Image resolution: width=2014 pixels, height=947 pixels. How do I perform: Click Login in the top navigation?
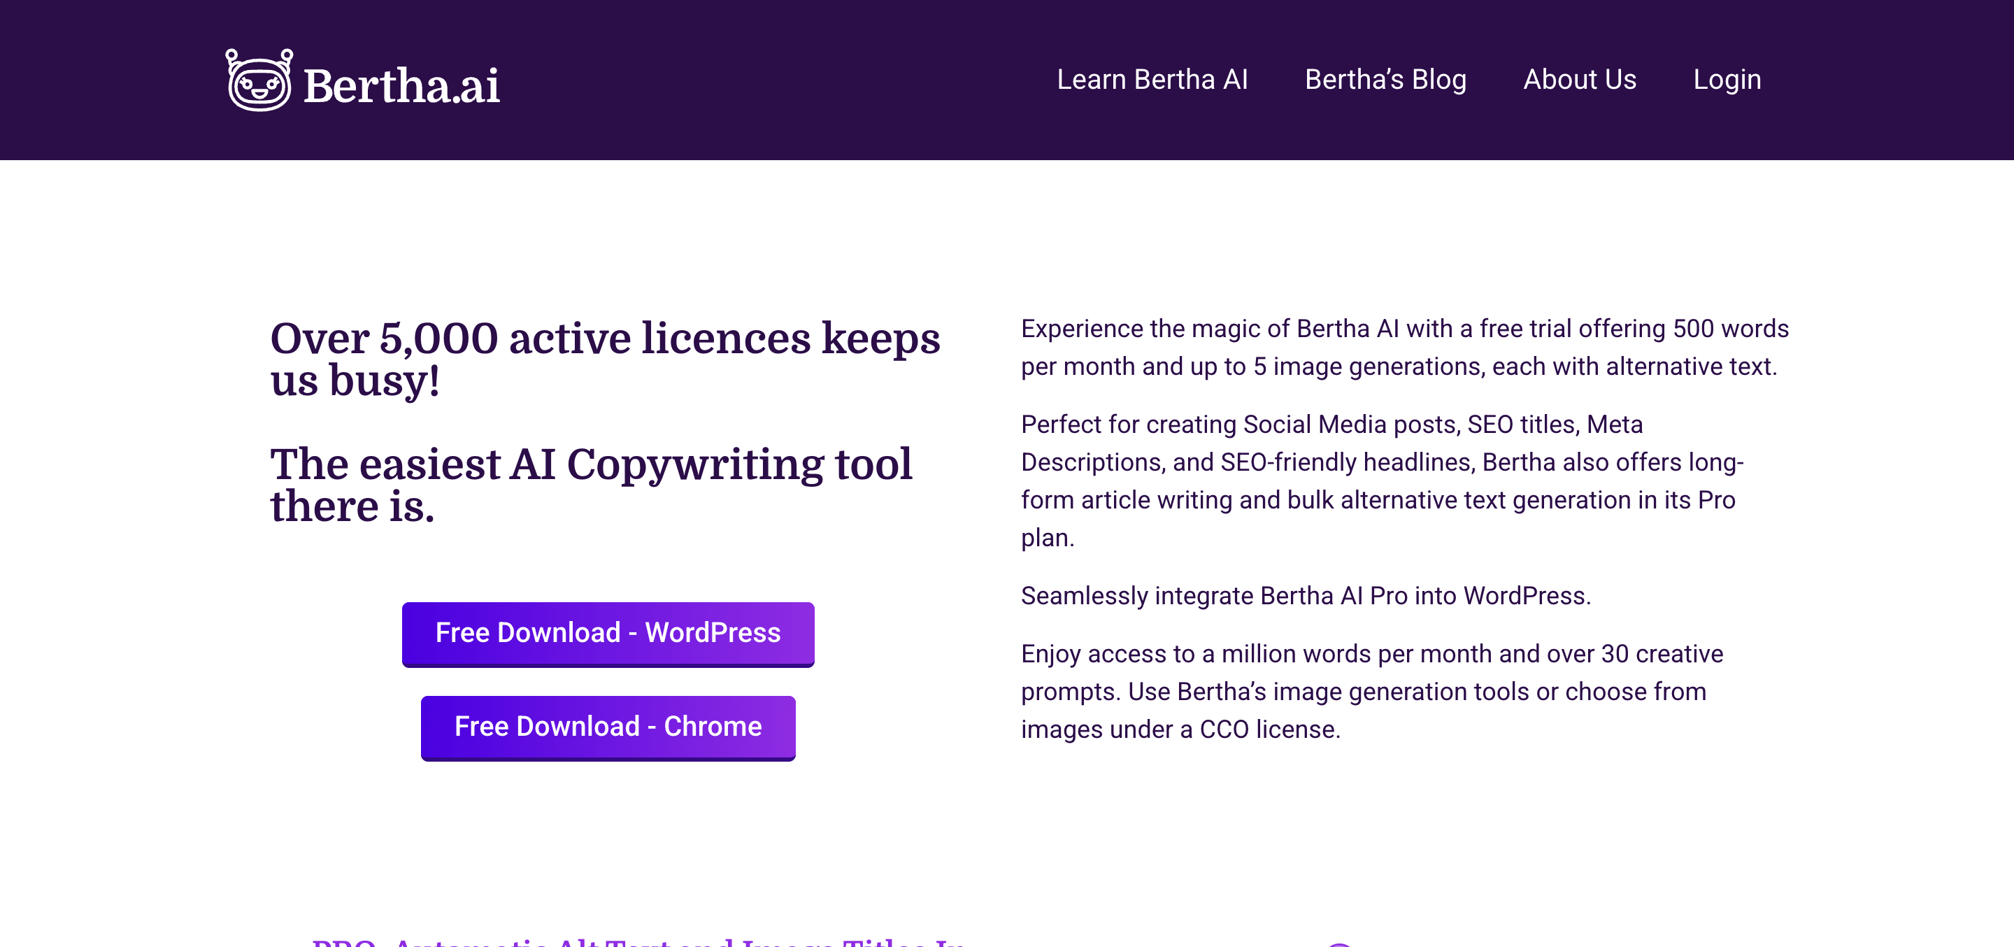pos(1727,80)
